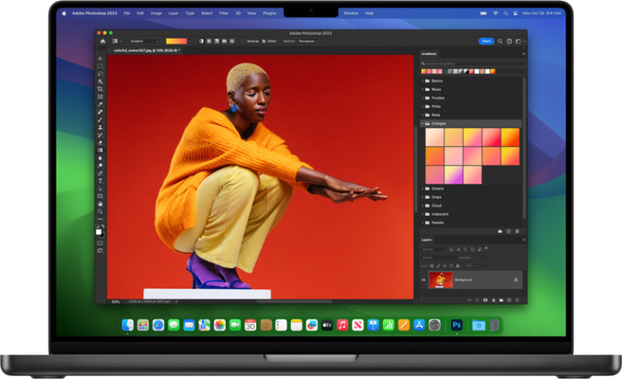Select the Move tool

(100, 58)
